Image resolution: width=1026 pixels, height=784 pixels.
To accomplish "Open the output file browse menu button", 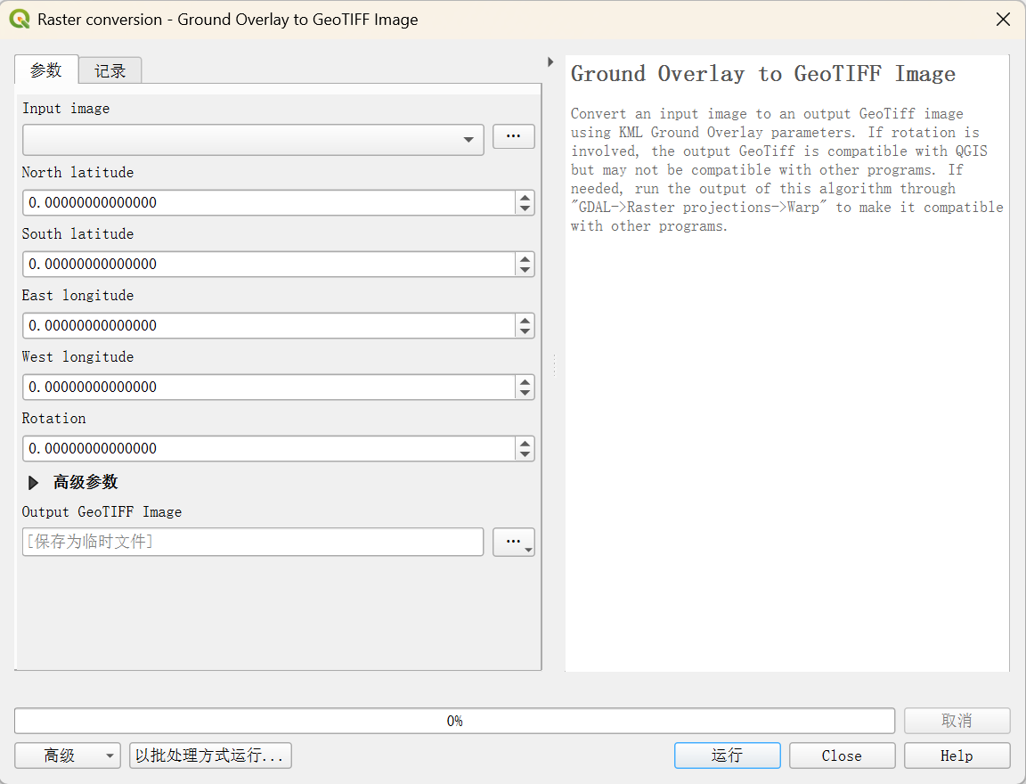I will click(x=513, y=542).
